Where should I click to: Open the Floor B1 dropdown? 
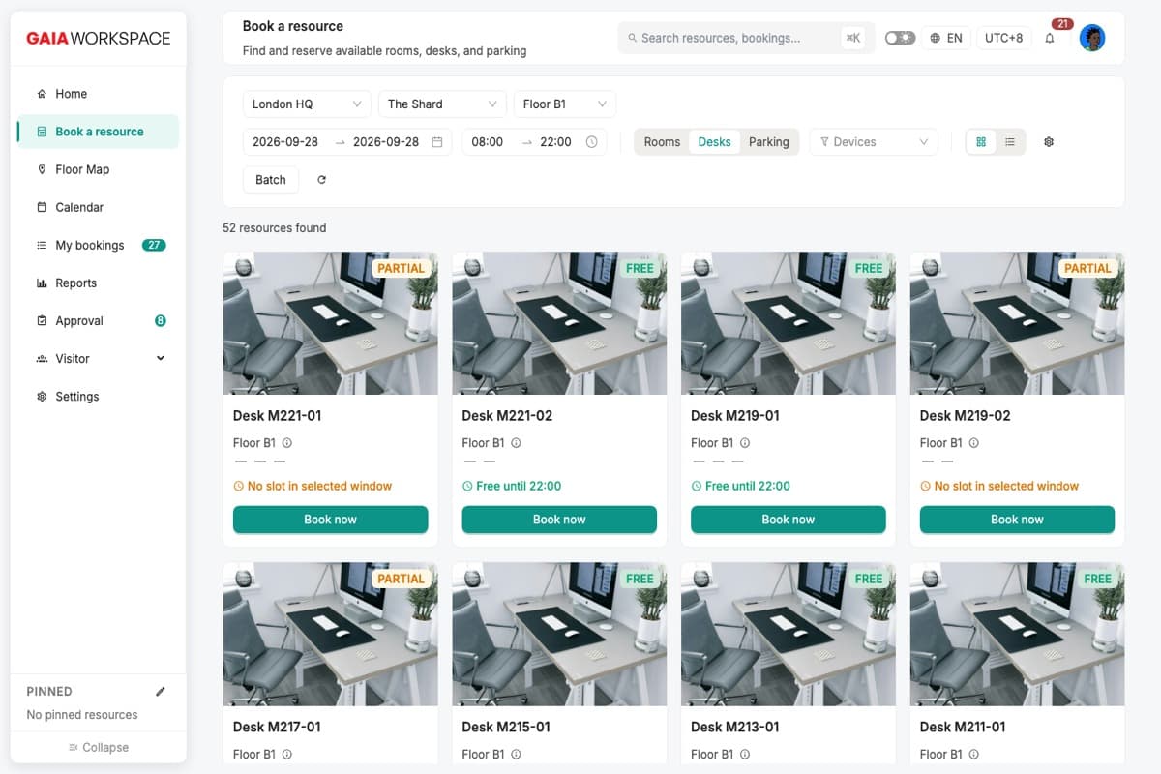tap(565, 104)
